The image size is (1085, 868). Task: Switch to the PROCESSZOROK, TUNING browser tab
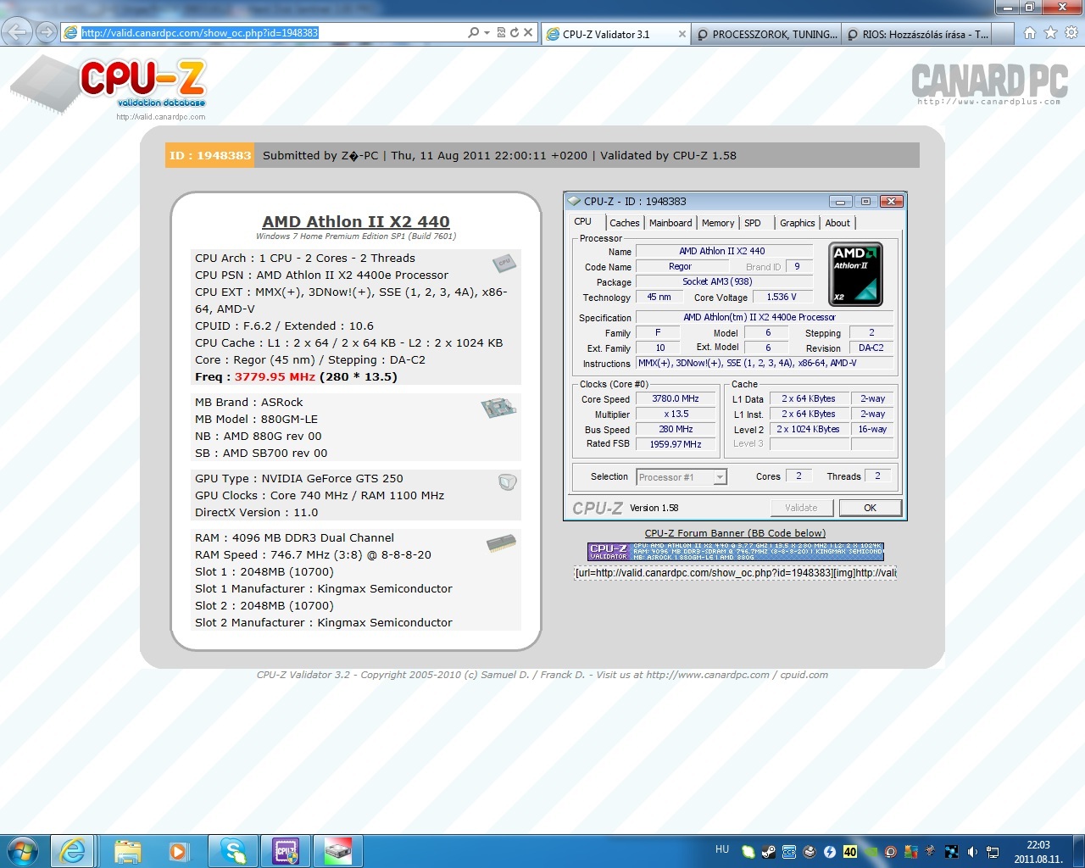coord(766,35)
